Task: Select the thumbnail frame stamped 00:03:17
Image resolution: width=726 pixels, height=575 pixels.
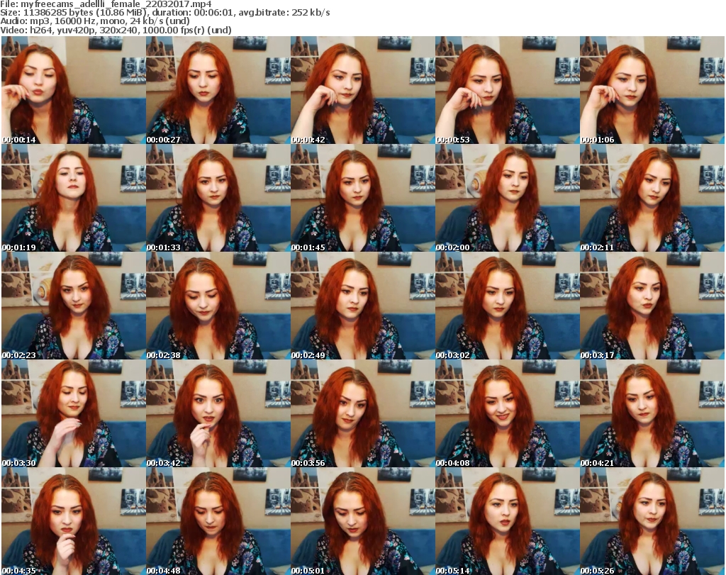Action: pyautogui.click(x=652, y=306)
